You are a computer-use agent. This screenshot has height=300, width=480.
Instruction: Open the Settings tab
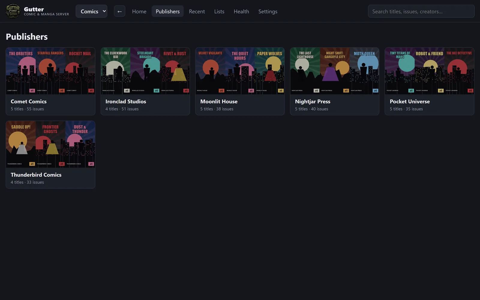[268, 11]
